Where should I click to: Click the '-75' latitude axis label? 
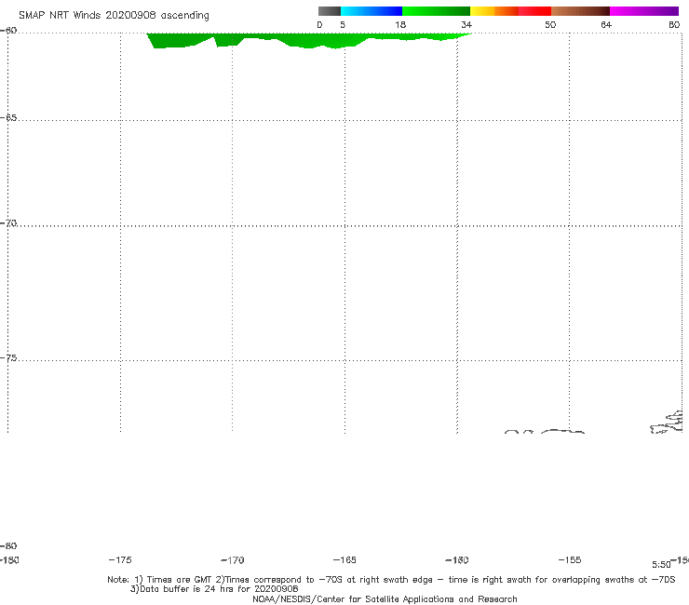(x=8, y=358)
